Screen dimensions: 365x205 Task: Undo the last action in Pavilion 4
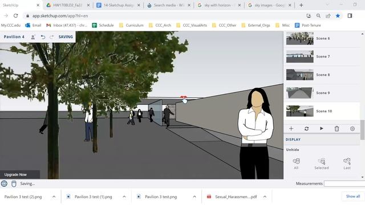43,37
